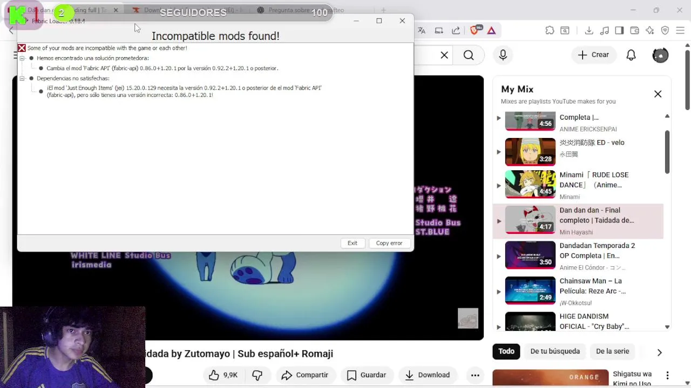This screenshot has width=691, height=388.
Task: Click the My Mix playlist scrollbar thumb
Action: point(667,152)
